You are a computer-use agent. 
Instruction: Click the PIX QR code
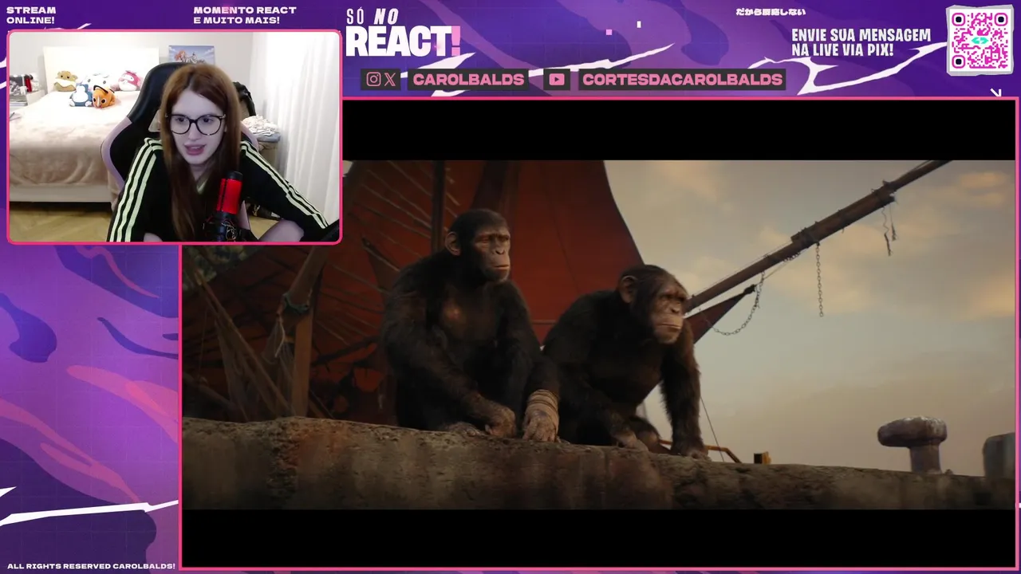pos(980,40)
